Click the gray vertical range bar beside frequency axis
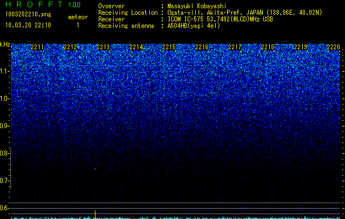Image resolution: width=345 pixels, height=219 pixels. coord(11,169)
